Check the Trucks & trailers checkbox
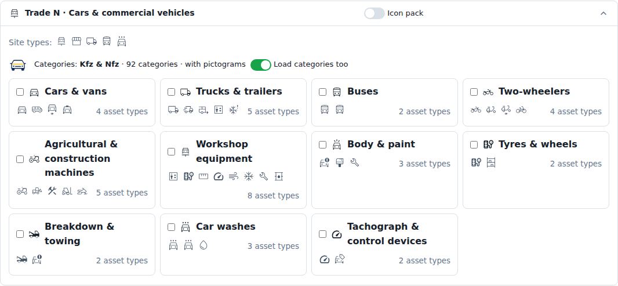618x286 pixels. point(172,92)
